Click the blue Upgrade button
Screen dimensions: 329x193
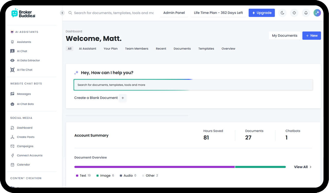261,13
